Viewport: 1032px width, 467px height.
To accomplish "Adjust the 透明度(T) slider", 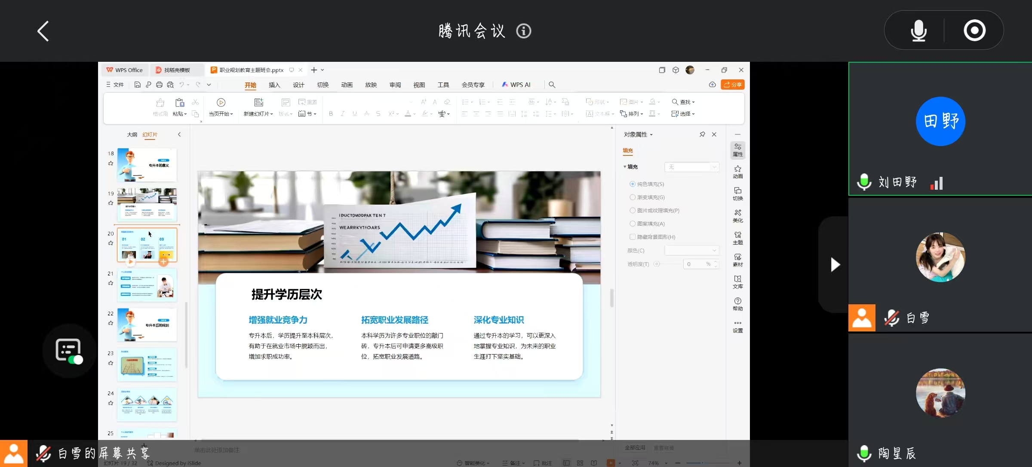I will 657,264.
